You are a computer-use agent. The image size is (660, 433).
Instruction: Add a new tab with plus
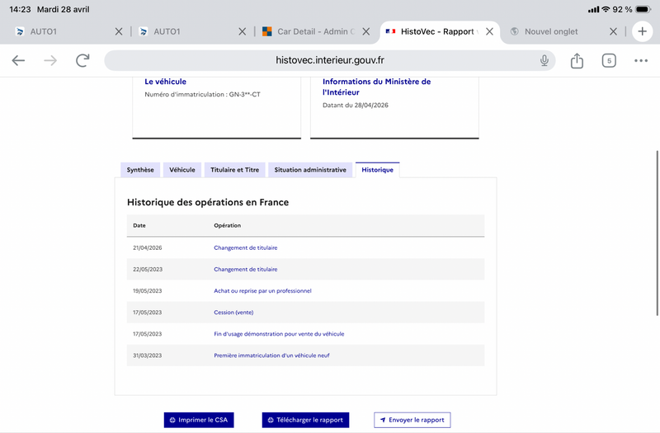(643, 31)
